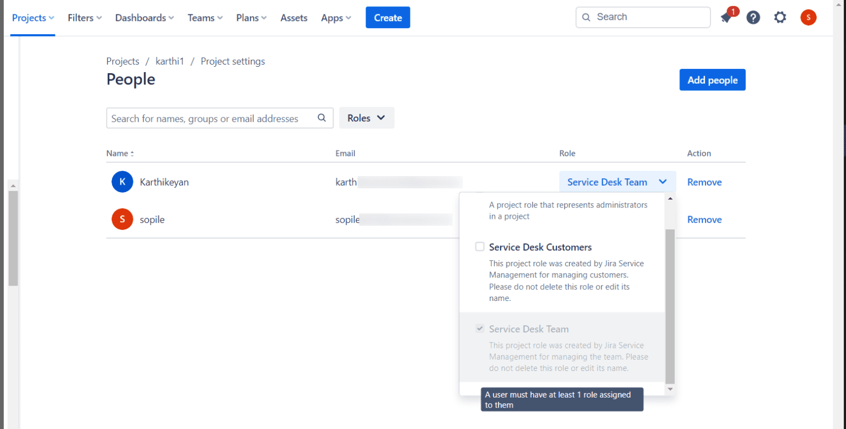Click Assets in the top navigation
This screenshot has height=429, width=846.
(294, 18)
